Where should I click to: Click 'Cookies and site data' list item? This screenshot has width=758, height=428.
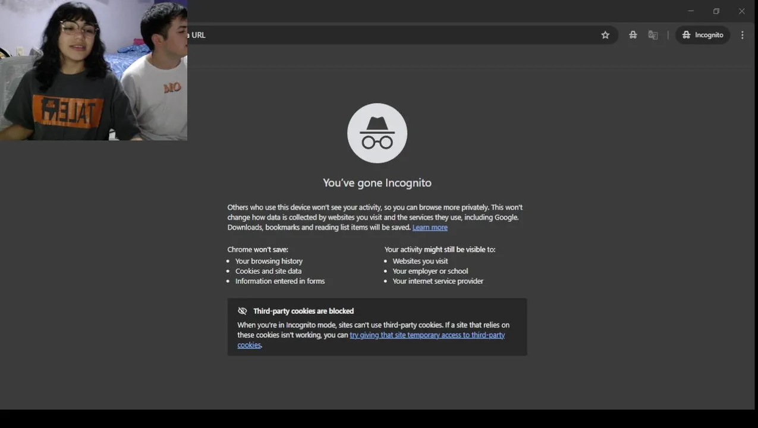point(268,272)
